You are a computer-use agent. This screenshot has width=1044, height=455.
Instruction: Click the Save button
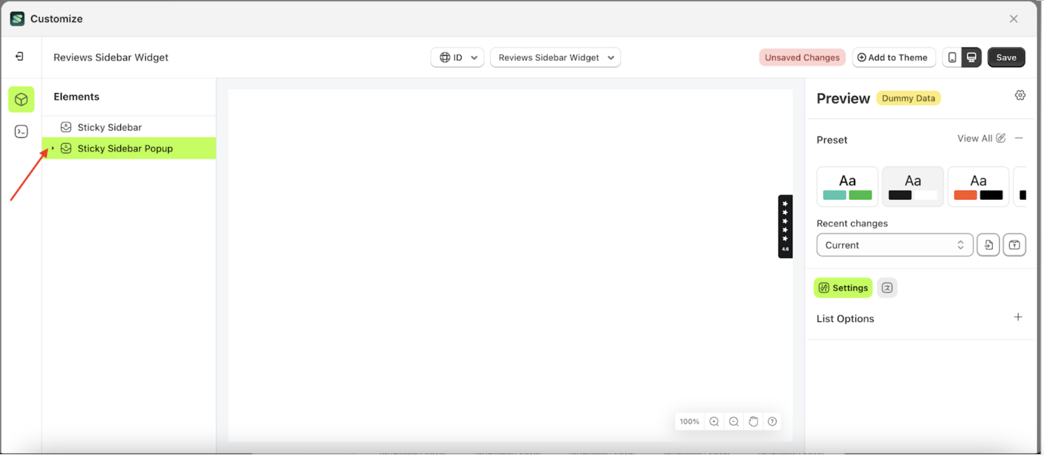click(x=1006, y=57)
